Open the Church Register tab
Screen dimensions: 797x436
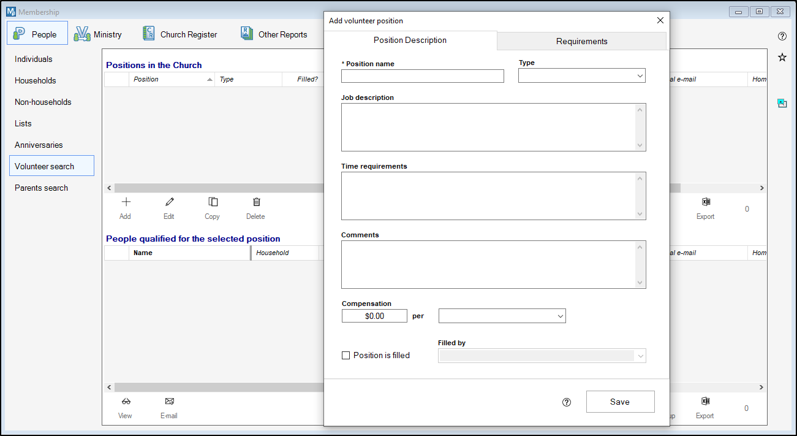point(179,34)
